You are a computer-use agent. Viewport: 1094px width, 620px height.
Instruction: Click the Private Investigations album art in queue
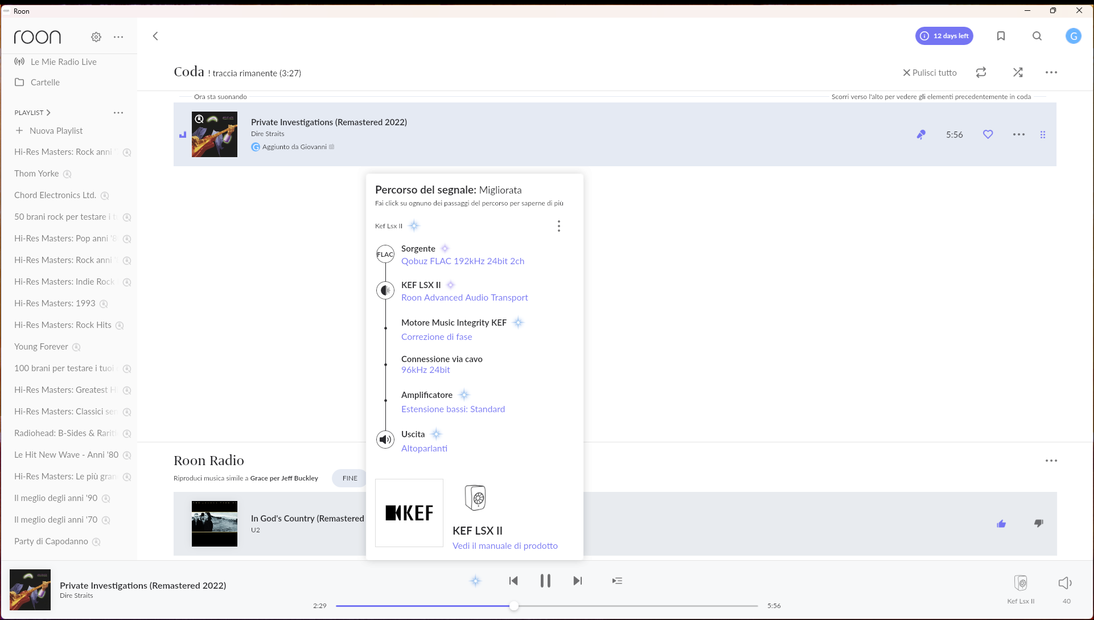[x=215, y=134]
